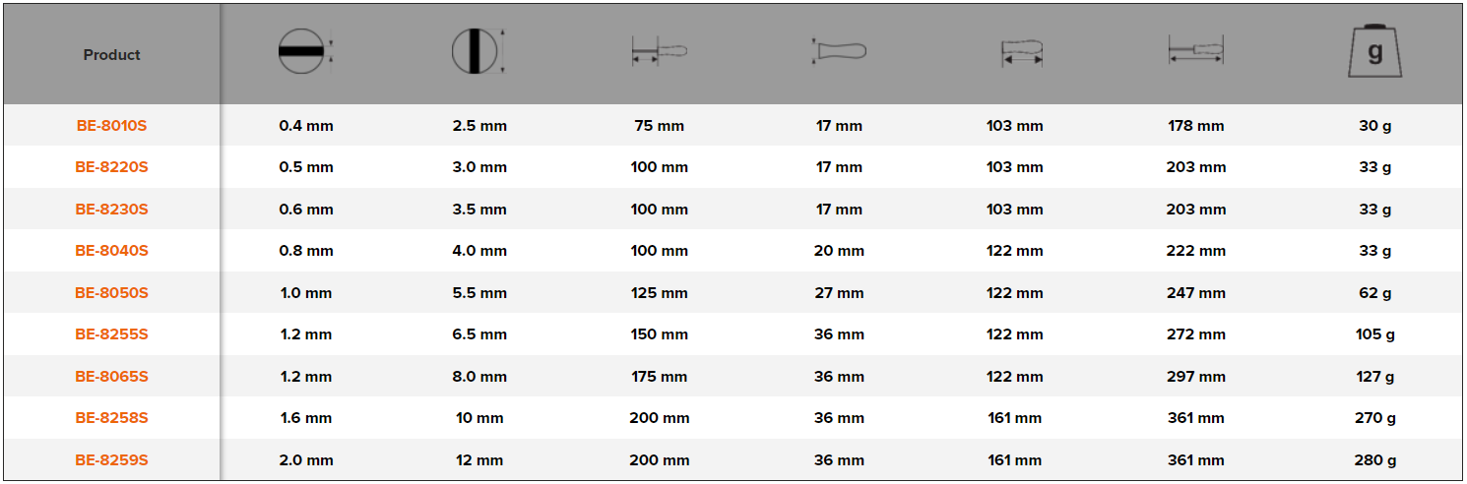This screenshot has width=1467, height=484.
Task: Click the blade tip thickness icon
Action: point(302,51)
